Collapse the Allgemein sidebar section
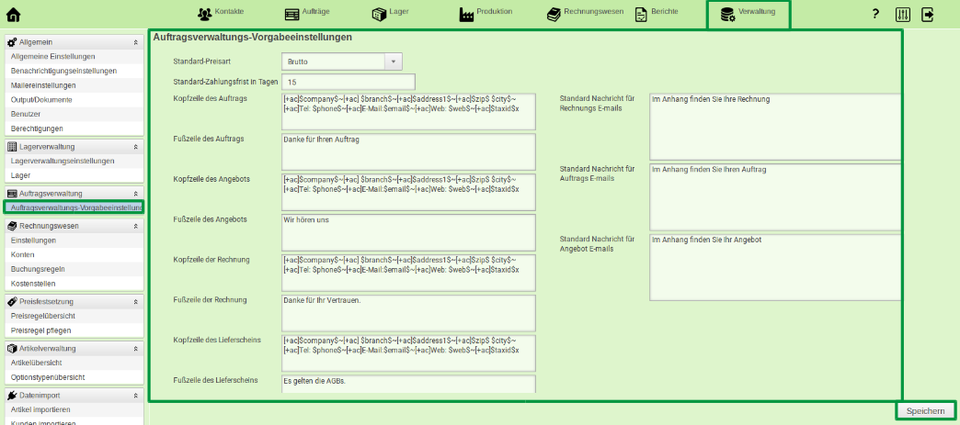The image size is (960, 425). 136,42
